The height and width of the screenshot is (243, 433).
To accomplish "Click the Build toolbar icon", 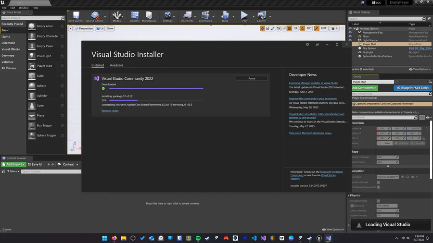I will point(225,16).
